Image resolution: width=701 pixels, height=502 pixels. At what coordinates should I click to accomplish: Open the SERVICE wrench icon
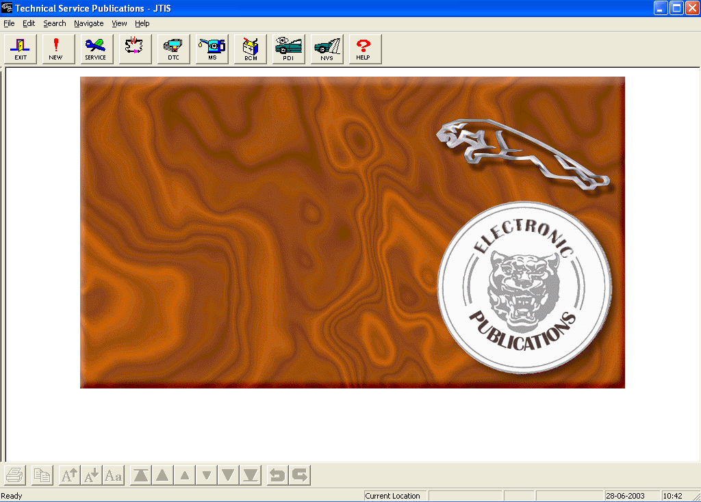[x=97, y=49]
